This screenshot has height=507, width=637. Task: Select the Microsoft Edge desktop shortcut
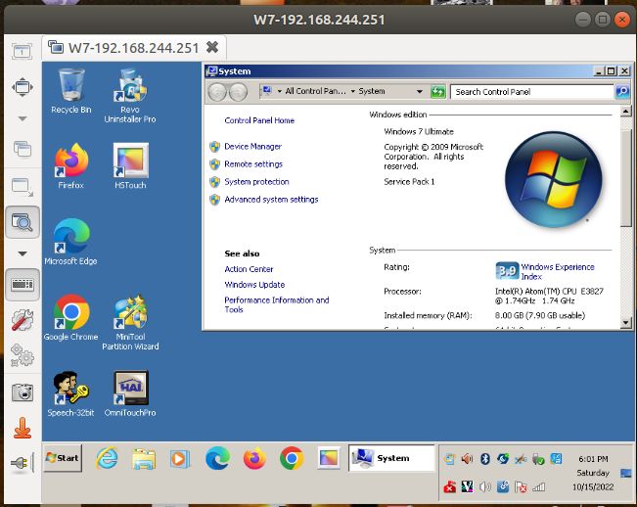(x=71, y=242)
